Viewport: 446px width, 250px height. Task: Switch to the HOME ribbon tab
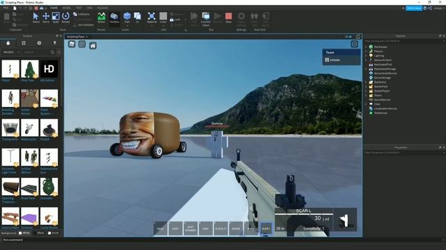pyautogui.click(x=54, y=8)
